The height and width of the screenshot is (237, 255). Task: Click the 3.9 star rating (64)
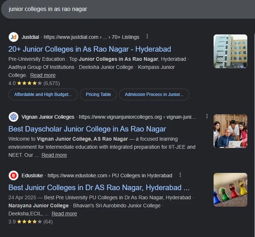point(30,222)
